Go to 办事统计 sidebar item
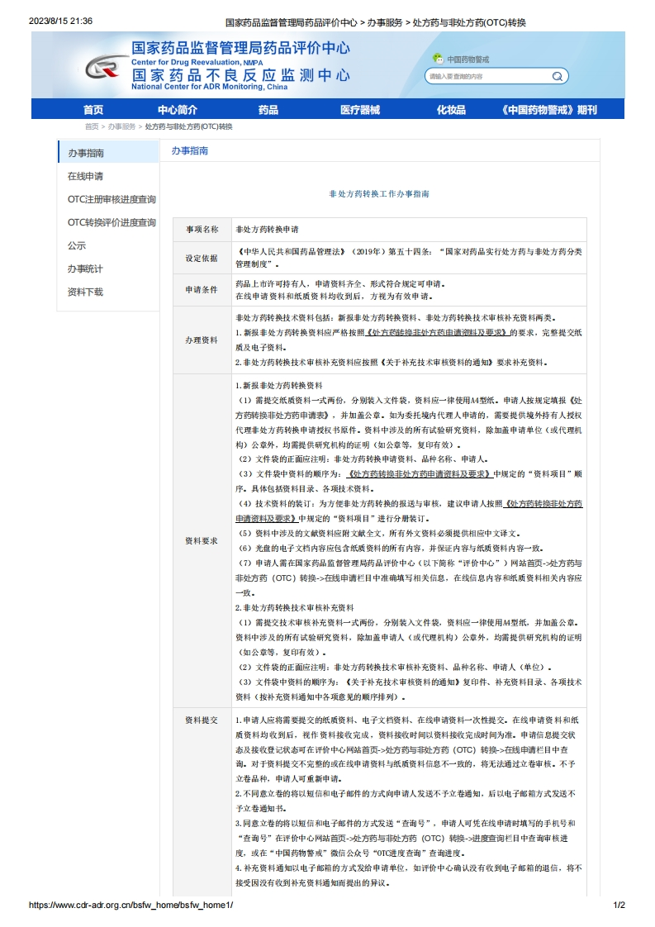 [86, 269]
